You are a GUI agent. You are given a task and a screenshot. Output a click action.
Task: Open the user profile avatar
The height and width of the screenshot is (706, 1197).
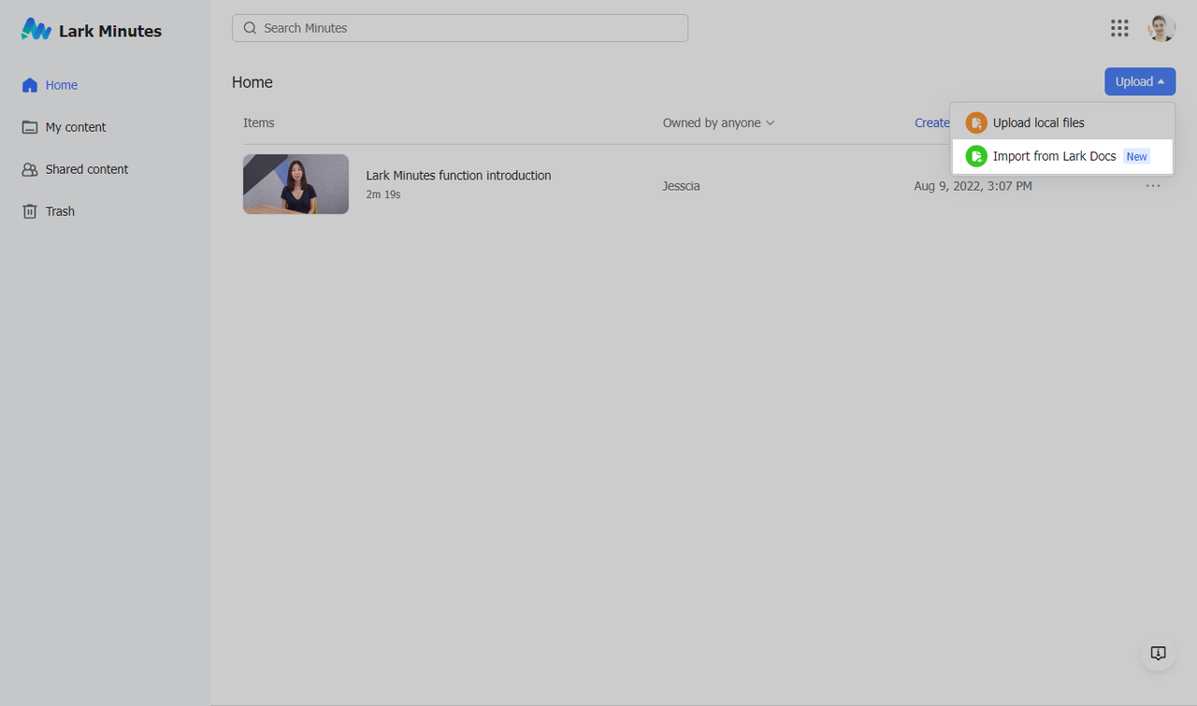tap(1161, 28)
